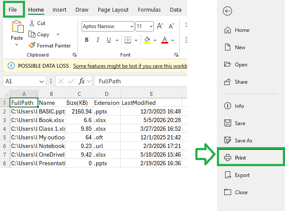The width and height of the screenshot is (285, 211).
Task: Decrease font size with the smaller A
Action: point(172,26)
